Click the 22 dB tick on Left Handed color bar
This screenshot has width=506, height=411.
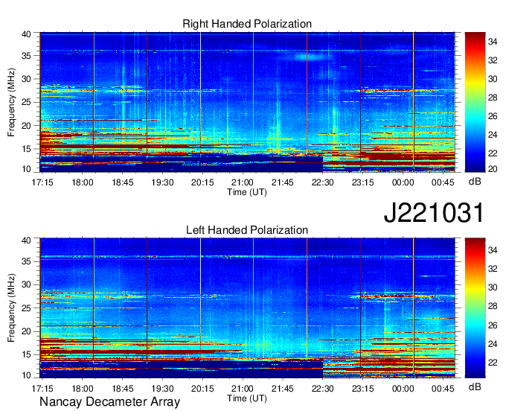pos(493,363)
